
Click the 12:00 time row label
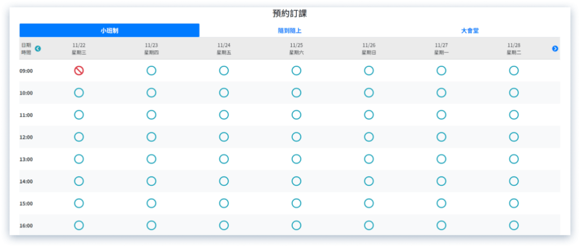(x=27, y=137)
